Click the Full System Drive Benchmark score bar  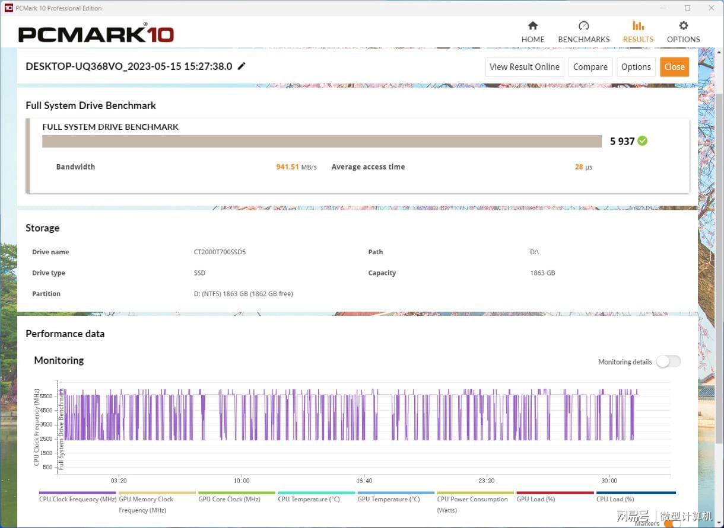(322, 141)
